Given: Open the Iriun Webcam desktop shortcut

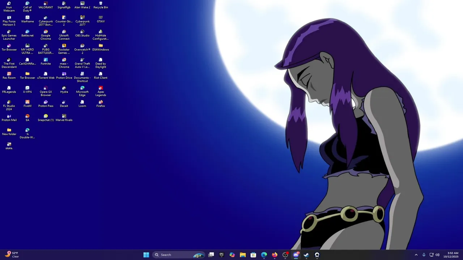Looking at the screenshot, I should (9, 6).
